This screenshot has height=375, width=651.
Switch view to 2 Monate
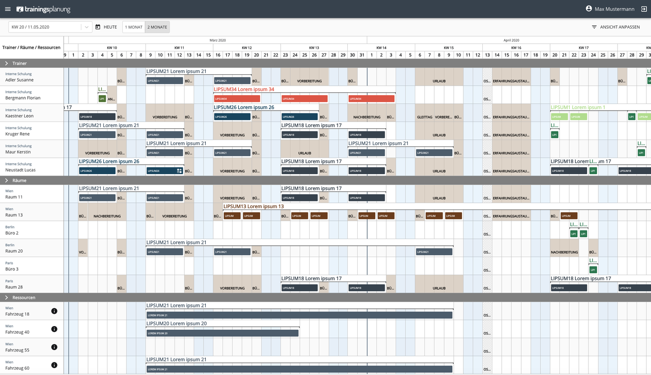pyautogui.click(x=157, y=27)
